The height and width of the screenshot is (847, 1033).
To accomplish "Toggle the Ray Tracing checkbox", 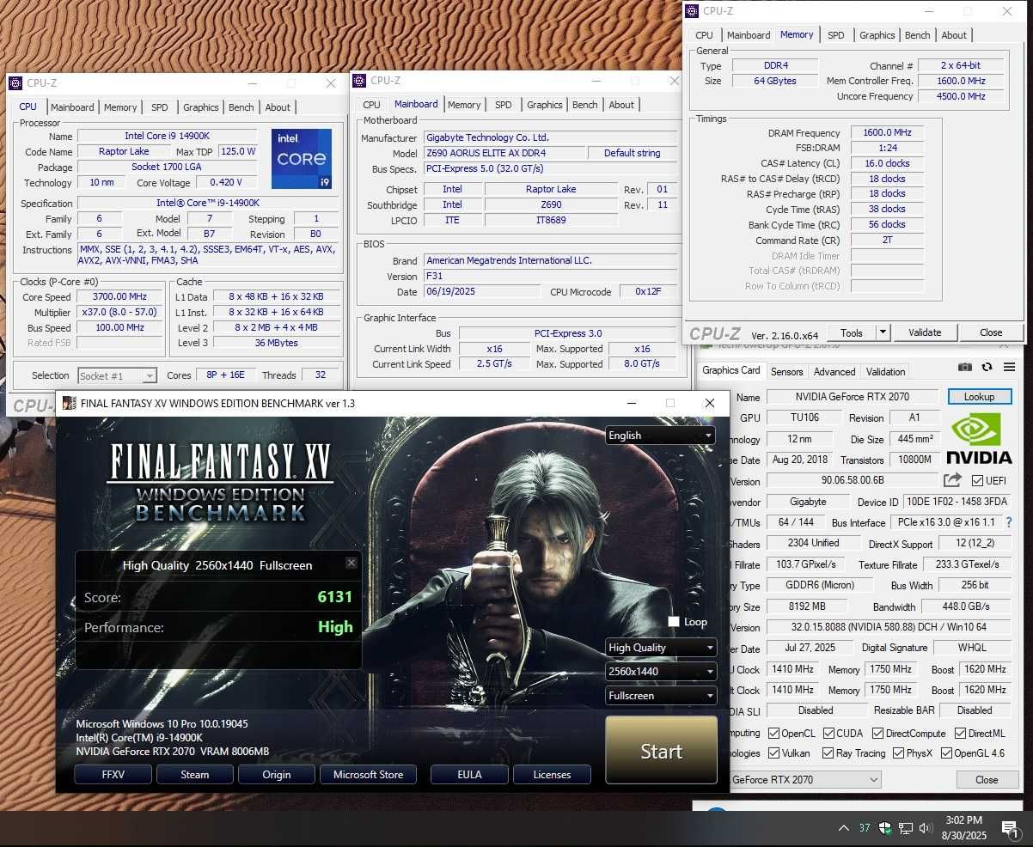I will click(x=828, y=753).
